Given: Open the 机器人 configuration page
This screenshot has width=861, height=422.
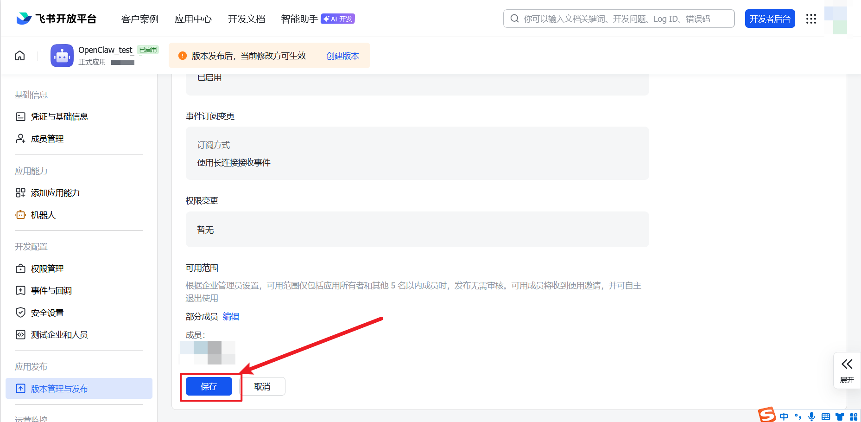Looking at the screenshot, I should pyautogui.click(x=43, y=215).
